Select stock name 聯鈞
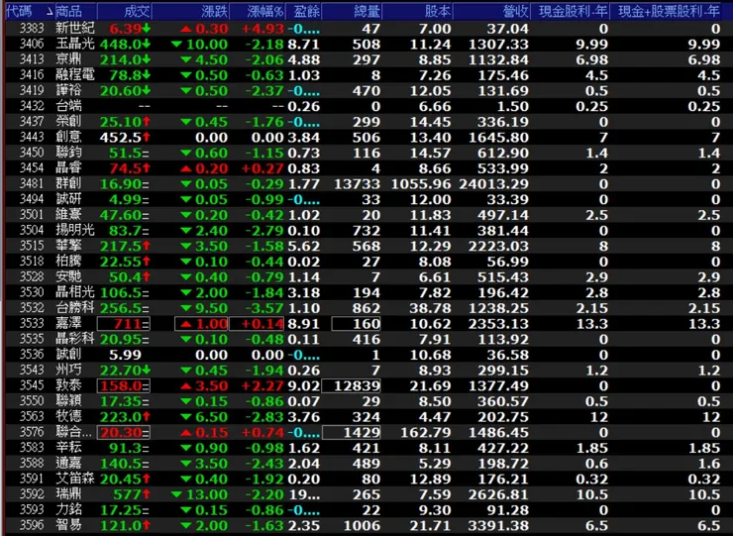Image resolution: width=733 pixels, height=536 pixels. [x=68, y=153]
